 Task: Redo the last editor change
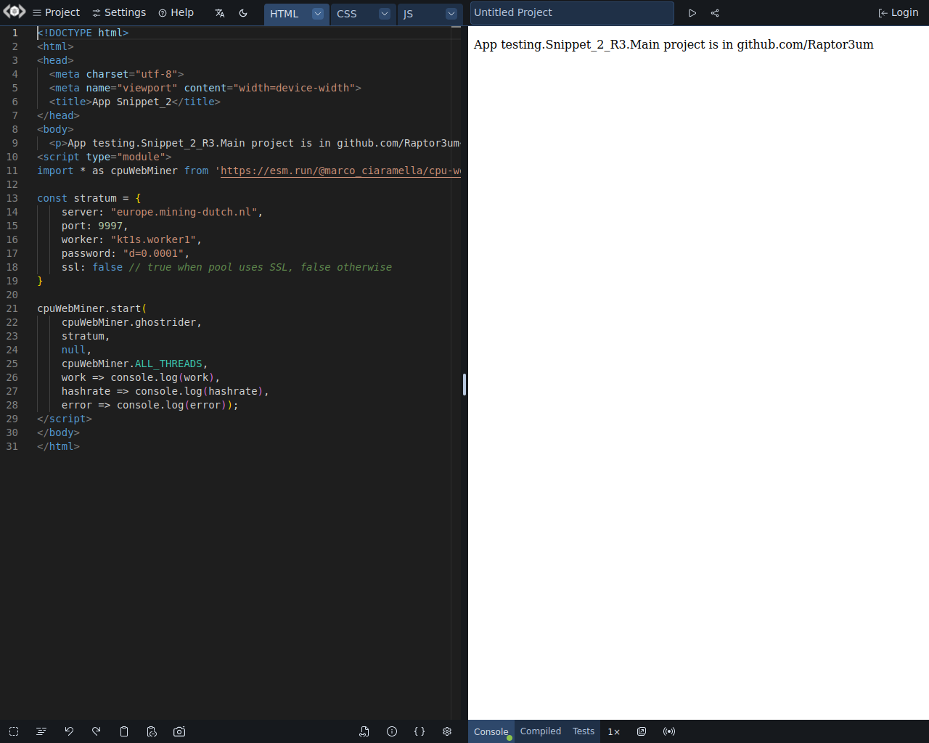(x=97, y=731)
